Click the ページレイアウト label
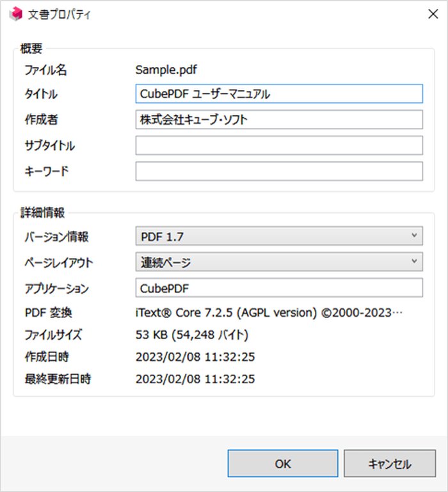 (x=59, y=262)
